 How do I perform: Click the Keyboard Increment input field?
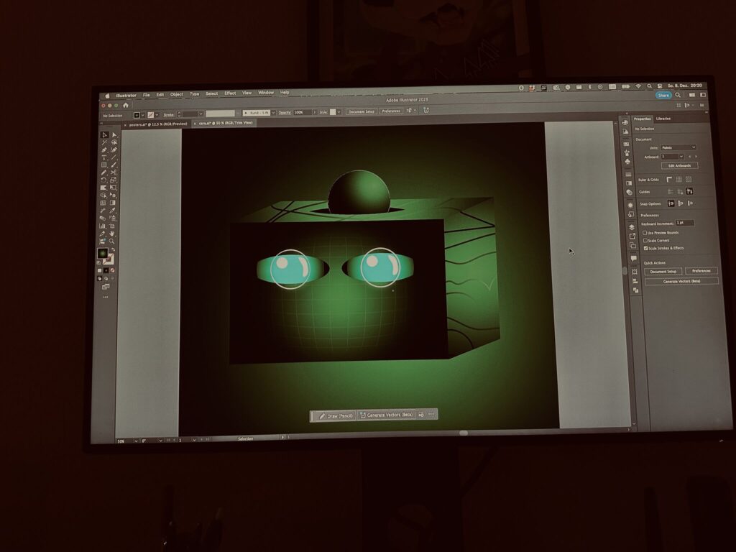click(684, 223)
